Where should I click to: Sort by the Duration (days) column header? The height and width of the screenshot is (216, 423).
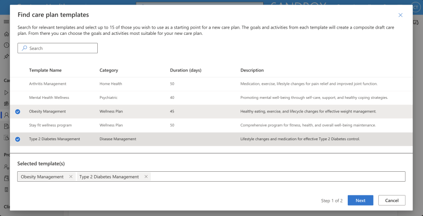click(x=185, y=71)
